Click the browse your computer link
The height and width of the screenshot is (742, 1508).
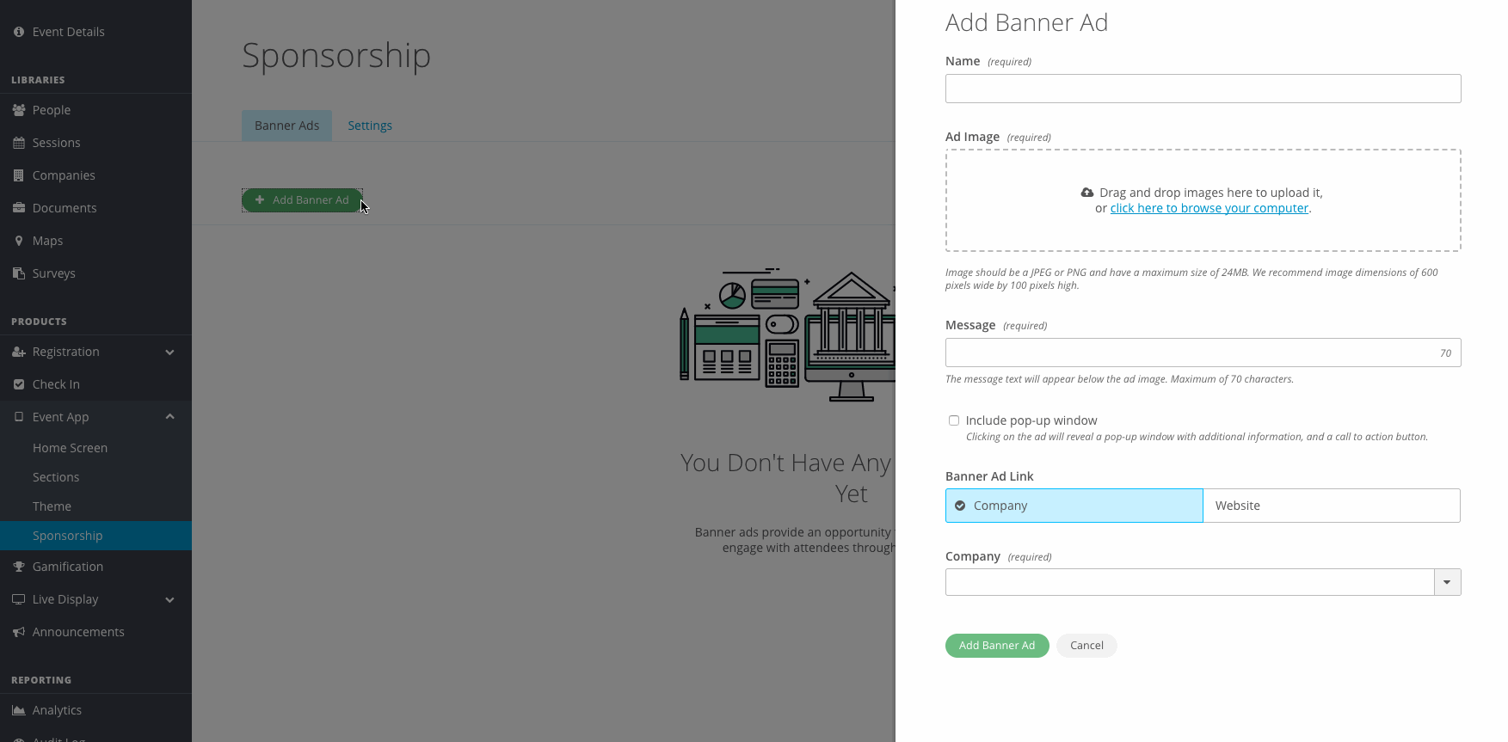1209,208
